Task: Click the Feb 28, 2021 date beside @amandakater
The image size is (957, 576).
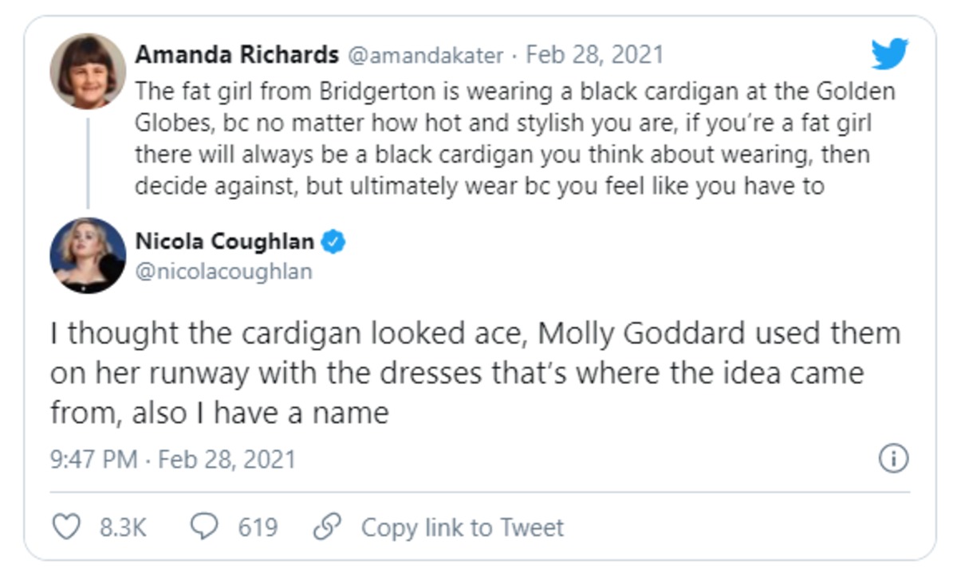Action: click(595, 55)
